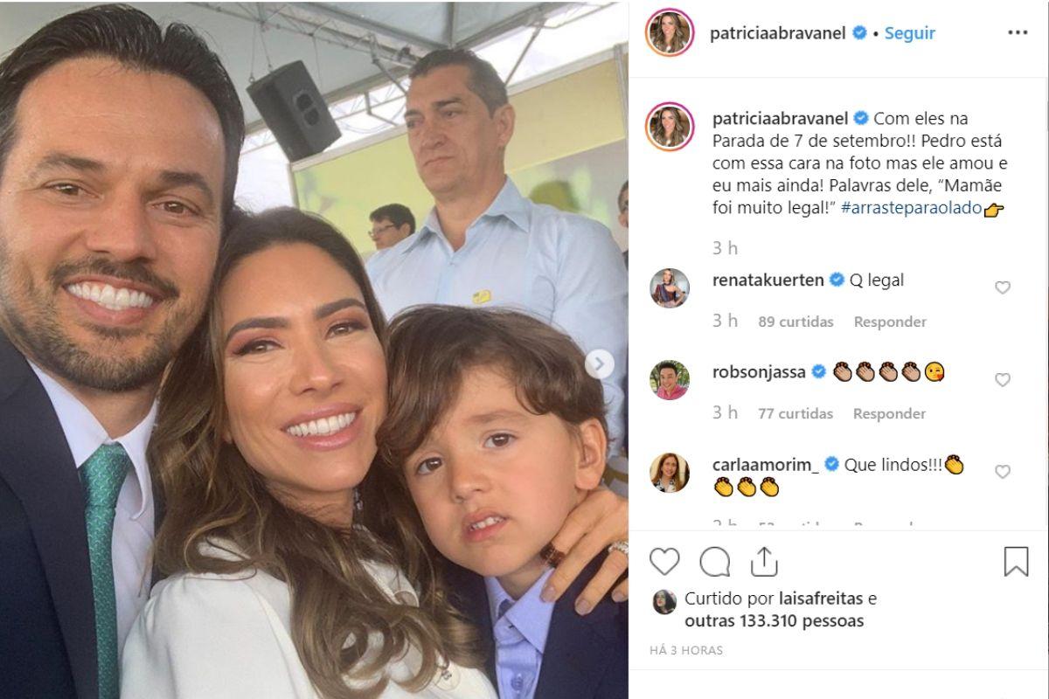Like the post with the heart icon
Image resolution: width=1049 pixels, height=699 pixels.
664,561
